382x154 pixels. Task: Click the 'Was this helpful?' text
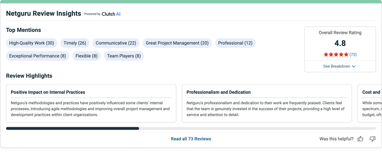[x=337, y=139]
